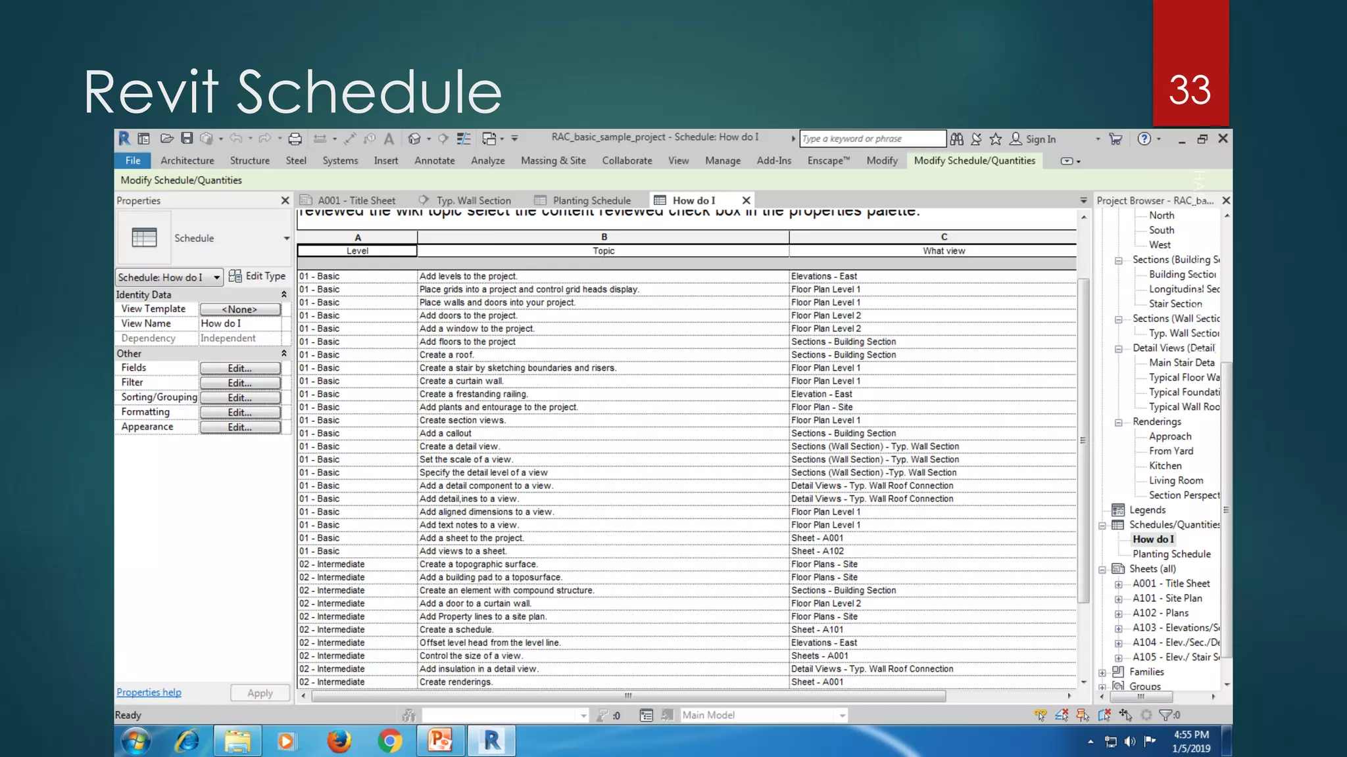Open the File menu tab
Viewport: 1347px width, 757px height.
(x=133, y=160)
